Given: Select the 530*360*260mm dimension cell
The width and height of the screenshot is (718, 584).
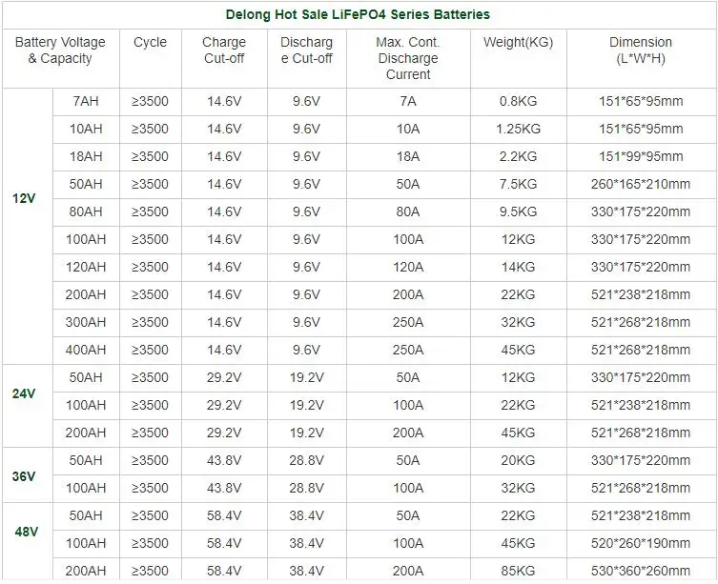Looking at the screenshot, I should tap(640, 572).
